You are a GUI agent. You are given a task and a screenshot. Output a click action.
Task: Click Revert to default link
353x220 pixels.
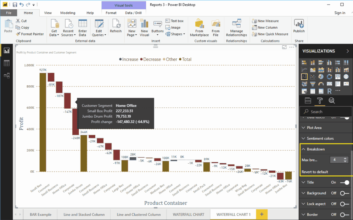[315, 172]
